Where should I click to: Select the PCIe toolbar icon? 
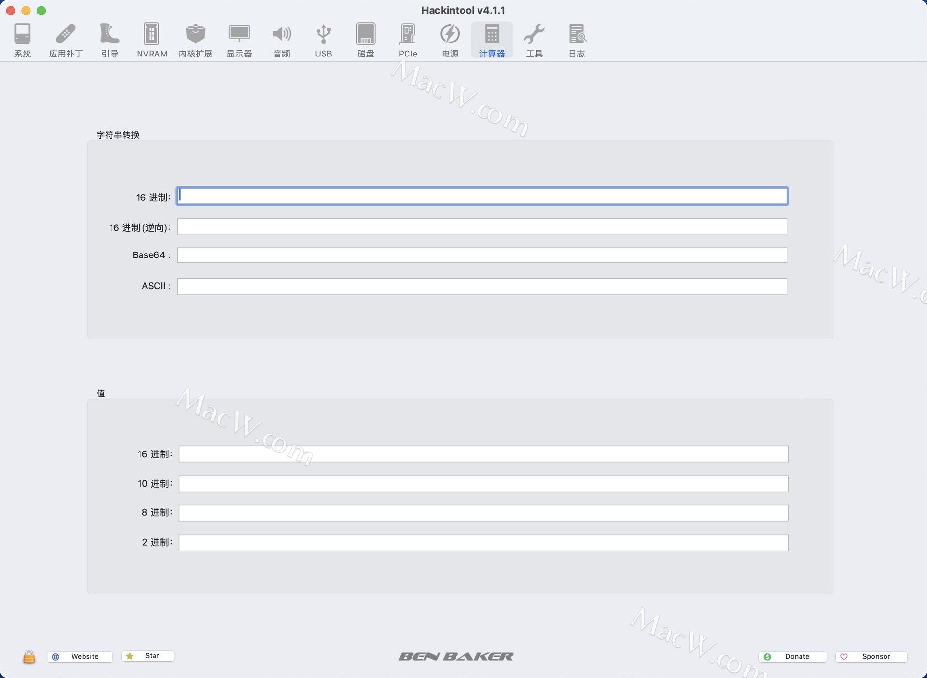tap(407, 40)
